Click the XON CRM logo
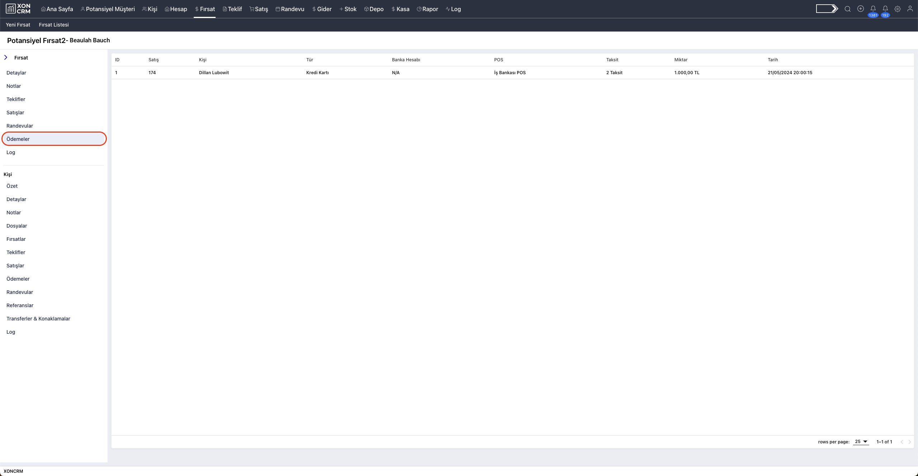The height and width of the screenshot is (476, 918). [18, 9]
